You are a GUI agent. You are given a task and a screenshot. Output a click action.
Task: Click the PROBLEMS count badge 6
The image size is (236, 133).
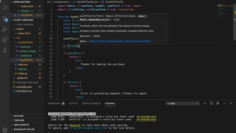pyautogui.click(x=63, y=103)
